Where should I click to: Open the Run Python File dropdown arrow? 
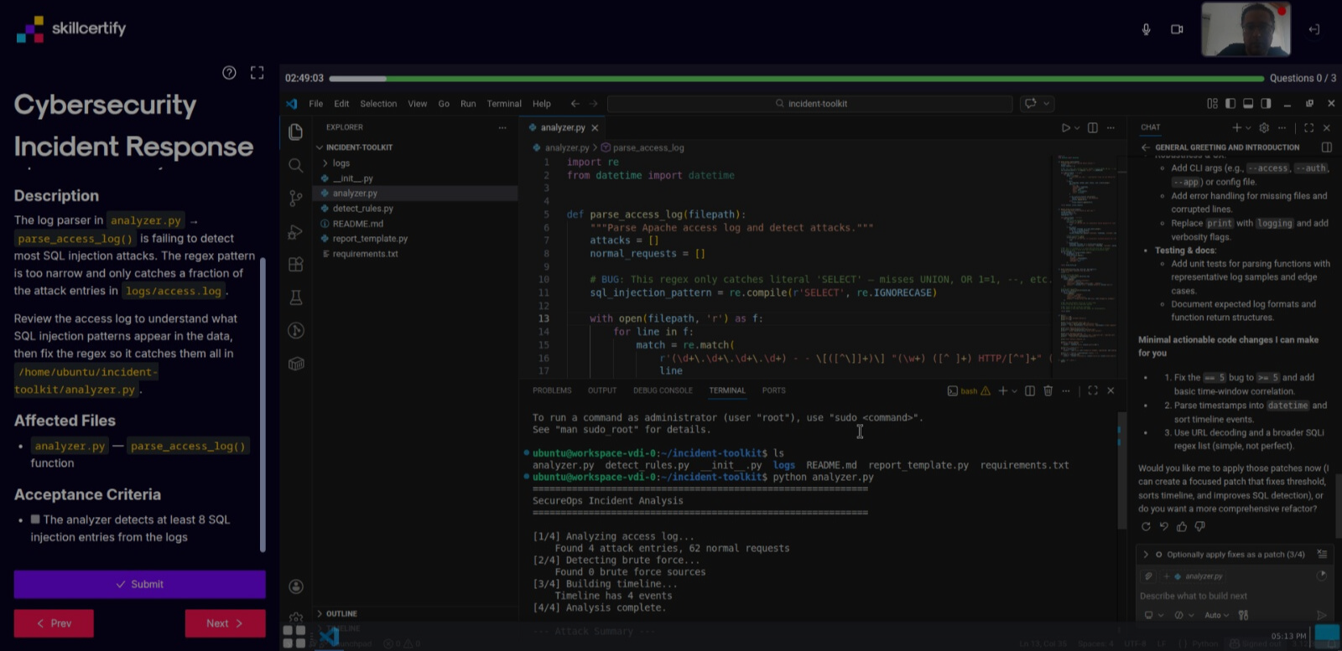[x=1077, y=128]
